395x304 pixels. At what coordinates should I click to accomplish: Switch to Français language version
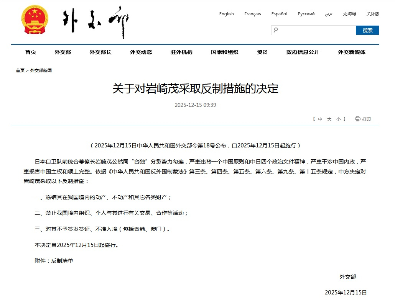(252, 14)
